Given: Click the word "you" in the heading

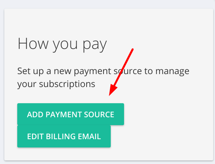Looking at the screenshot, I should tap(65, 45).
